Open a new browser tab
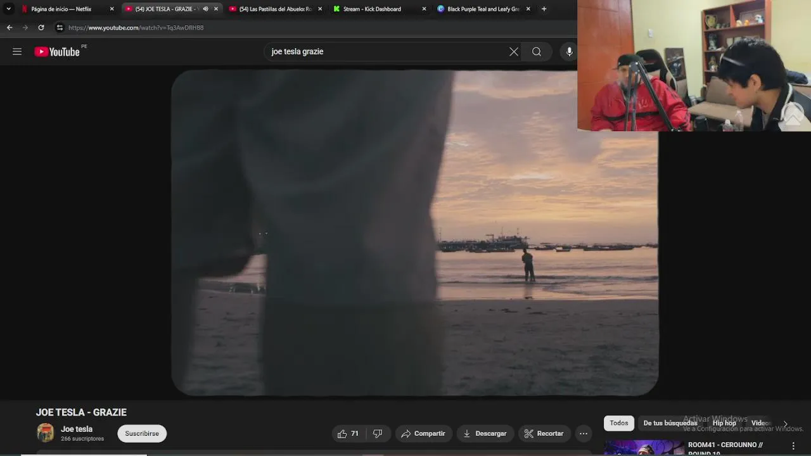Viewport: 811px width, 456px height. (544, 9)
